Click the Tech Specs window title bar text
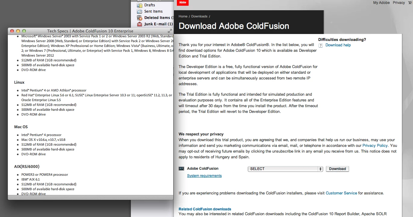The image size is (413, 217). 90,31
